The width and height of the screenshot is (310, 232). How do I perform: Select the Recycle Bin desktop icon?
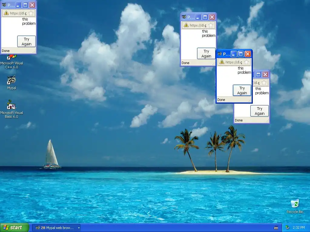tap(295, 206)
